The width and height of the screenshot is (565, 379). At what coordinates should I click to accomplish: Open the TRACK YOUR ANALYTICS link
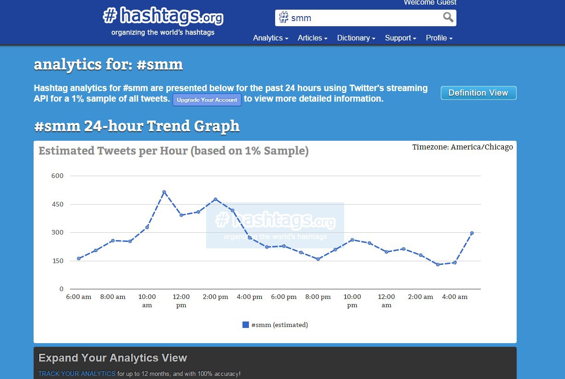(x=77, y=373)
